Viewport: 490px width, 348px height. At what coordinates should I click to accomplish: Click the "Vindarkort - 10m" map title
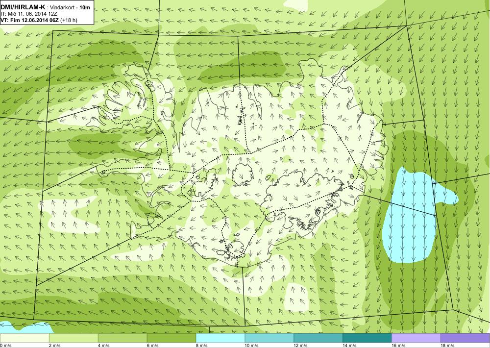[x=70, y=7]
